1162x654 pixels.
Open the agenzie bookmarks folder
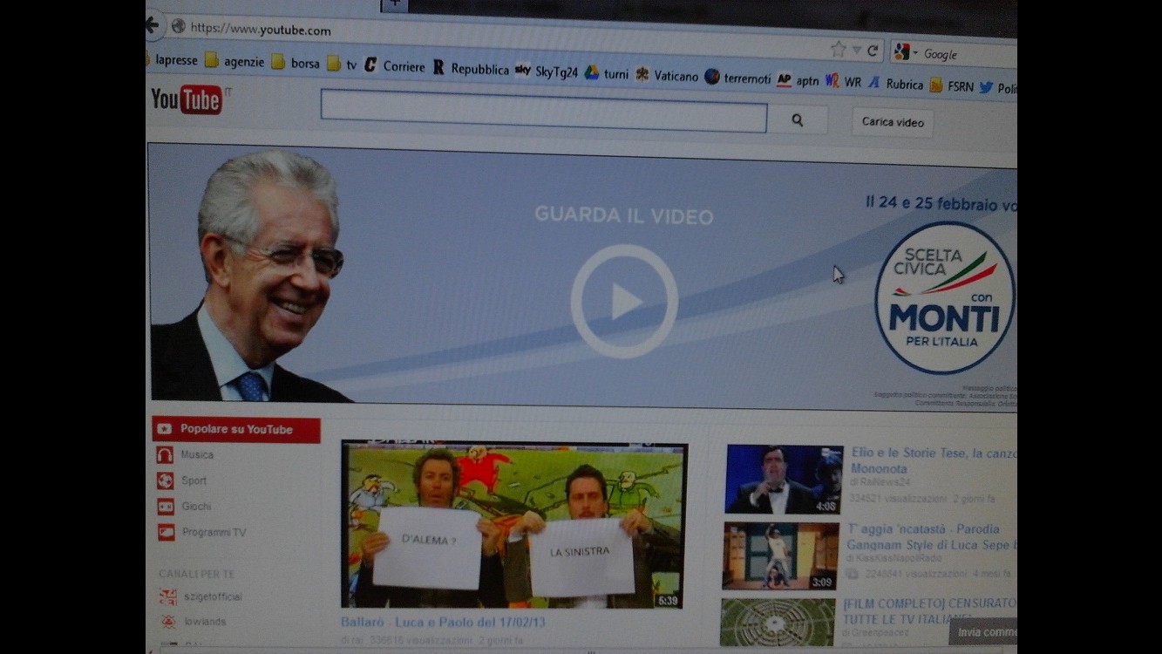click(235, 61)
